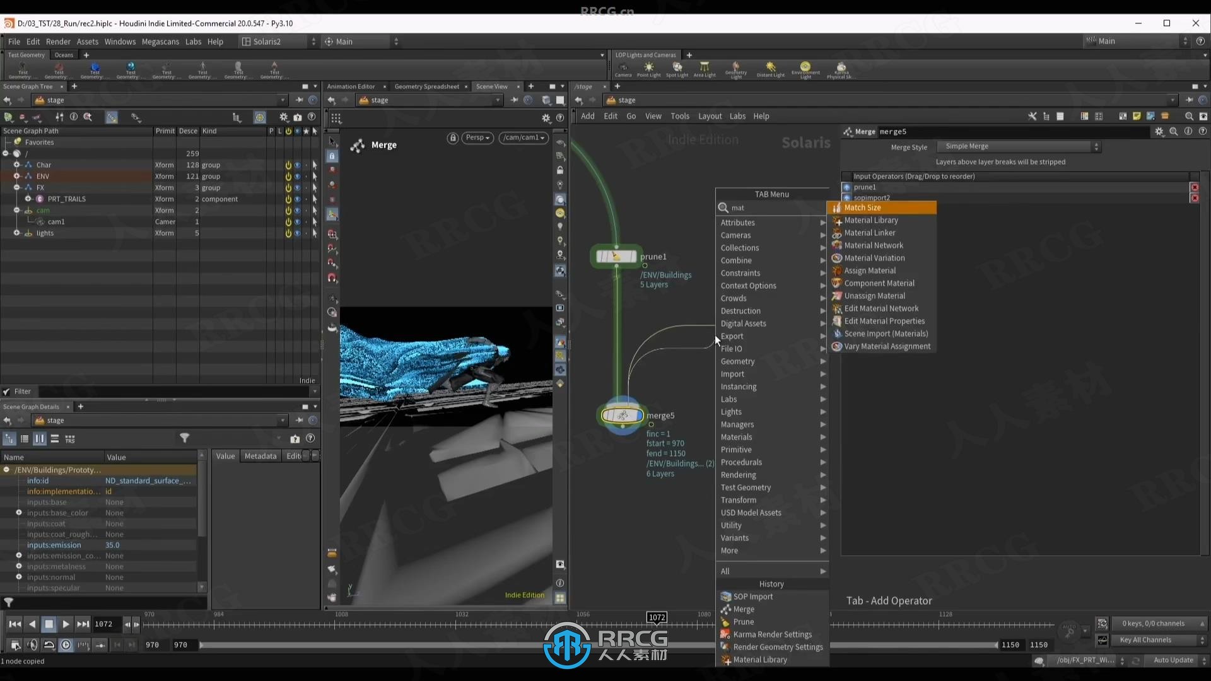Screen dimensions: 1211x681
Task: Jump to last frame button
Action: (83, 624)
